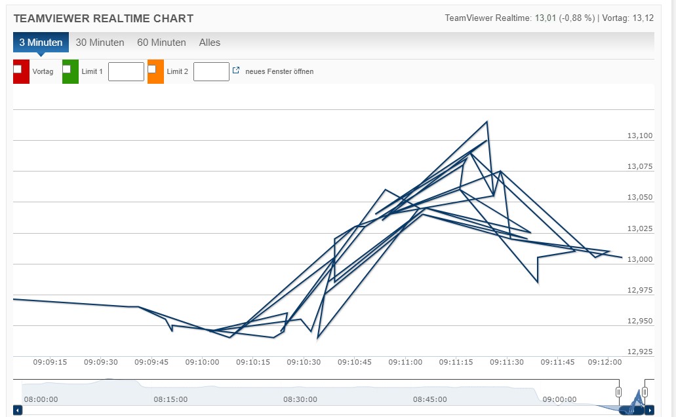Enable the Vortag checkbox
676x417 pixels.
18,69
